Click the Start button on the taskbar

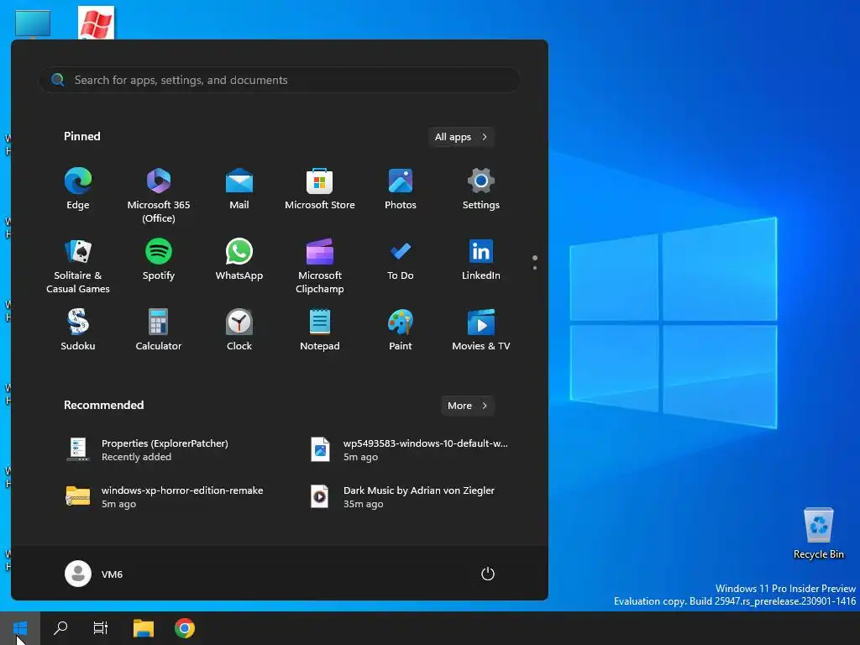point(20,628)
